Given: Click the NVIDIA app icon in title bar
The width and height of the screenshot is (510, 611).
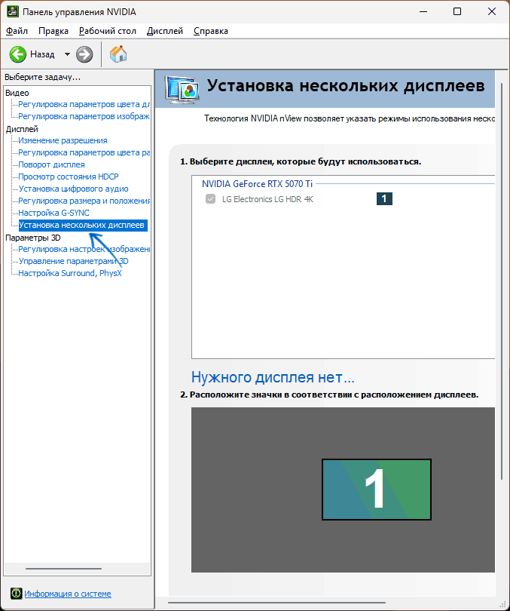Looking at the screenshot, I should (x=13, y=11).
